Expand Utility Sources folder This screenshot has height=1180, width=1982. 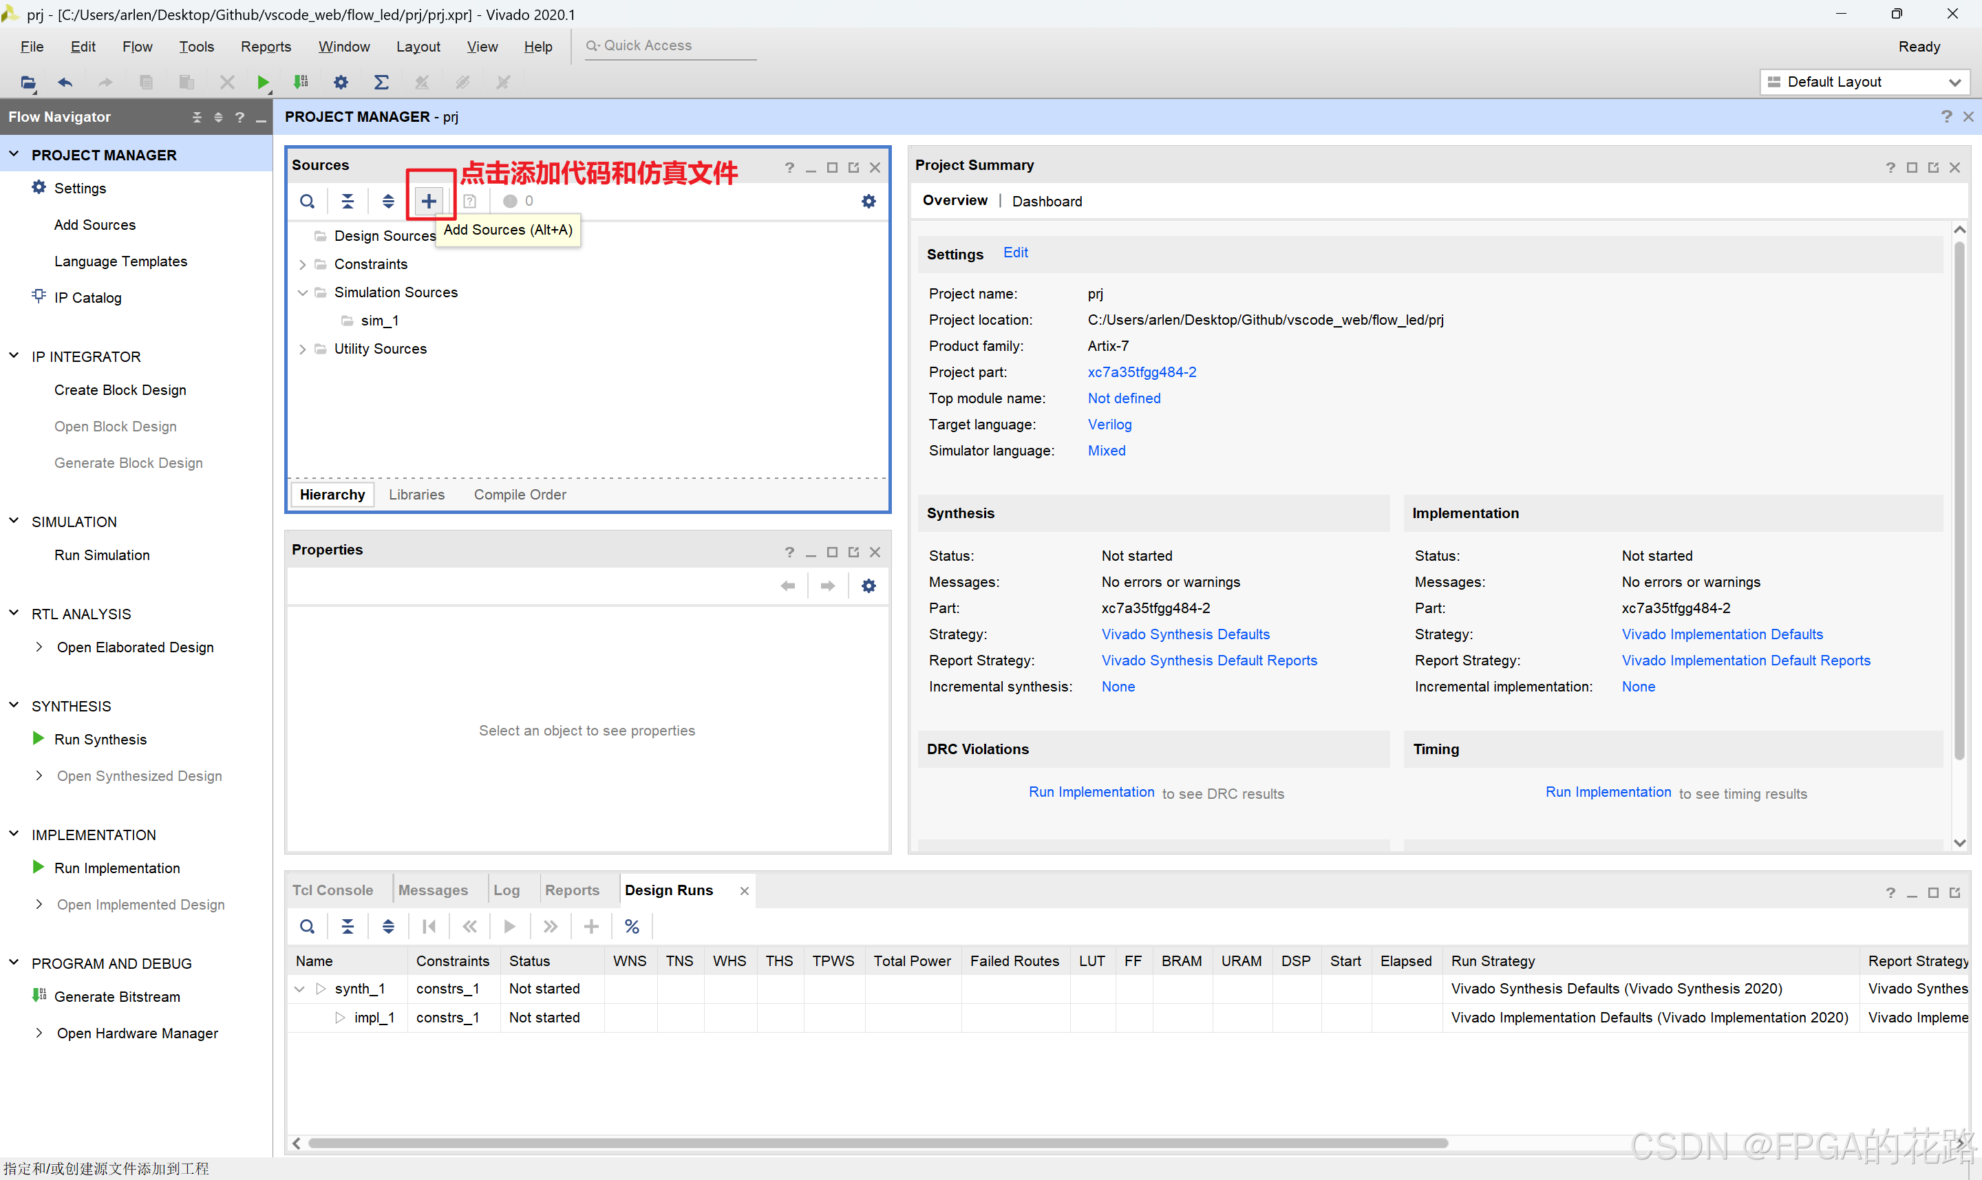click(302, 349)
